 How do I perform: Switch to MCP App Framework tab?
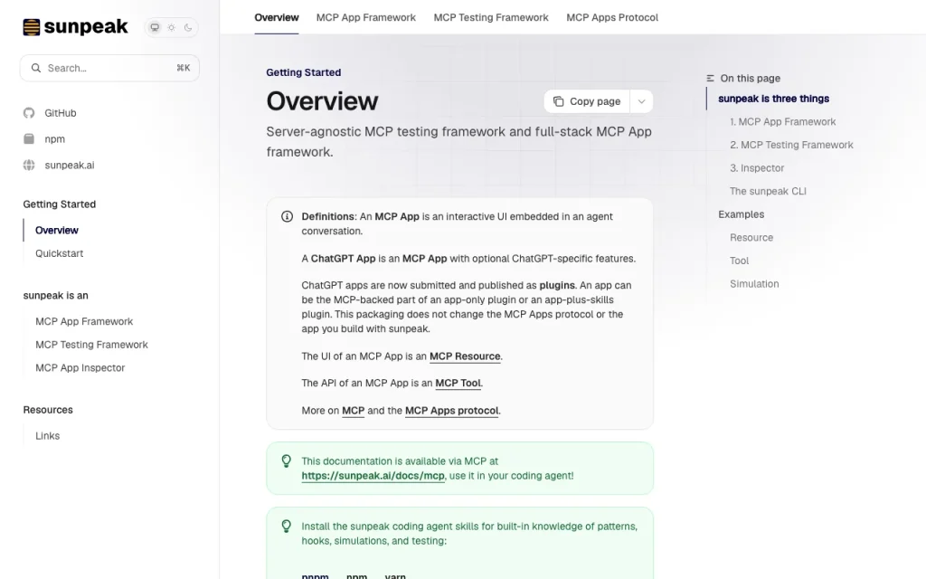[366, 18]
